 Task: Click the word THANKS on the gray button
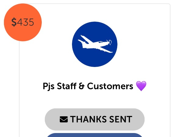point(88,119)
